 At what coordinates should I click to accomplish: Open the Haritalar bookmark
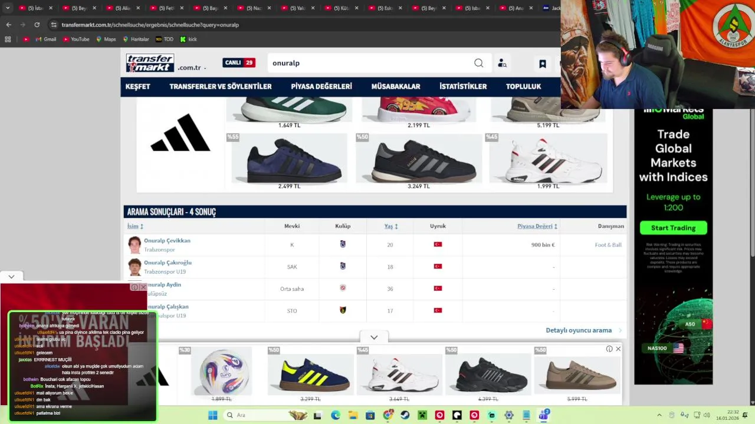coord(136,39)
